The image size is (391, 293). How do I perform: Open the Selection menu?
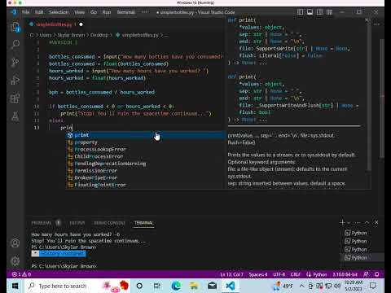(x=59, y=12)
